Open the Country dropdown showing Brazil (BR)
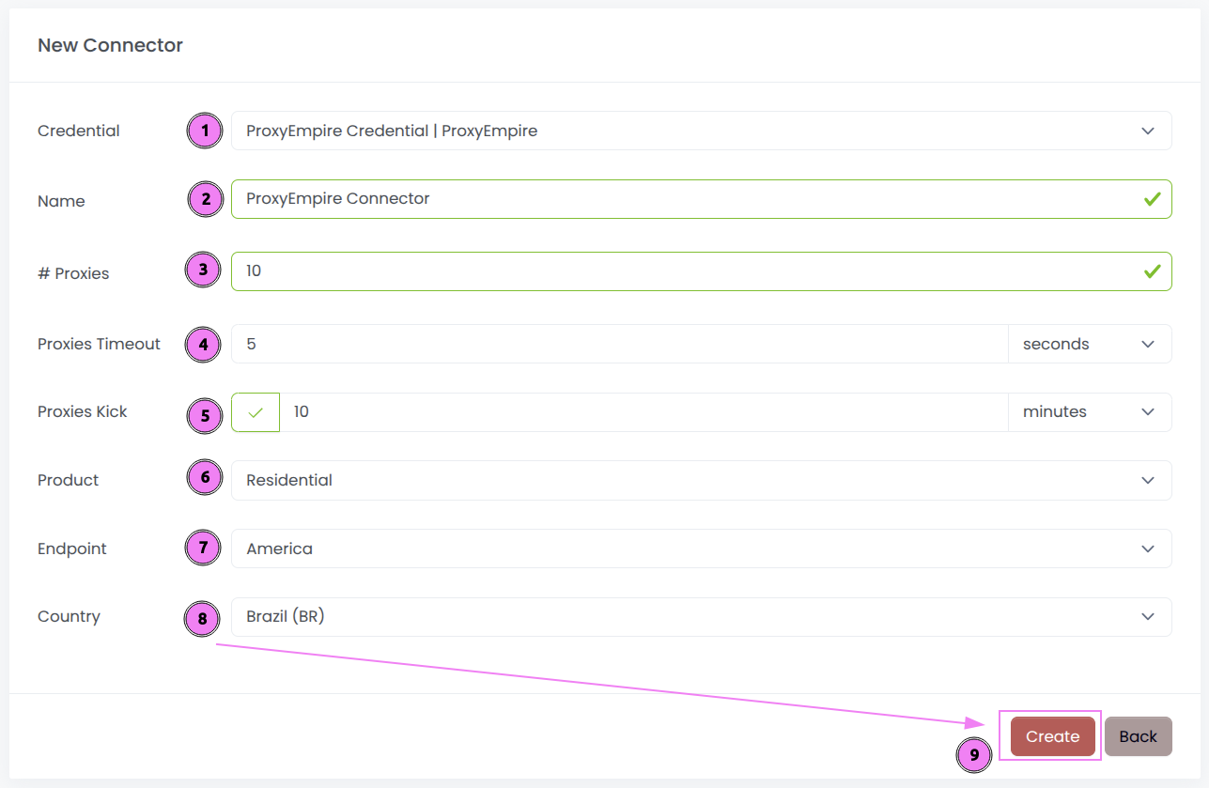1209x788 pixels. tap(701, 617)
